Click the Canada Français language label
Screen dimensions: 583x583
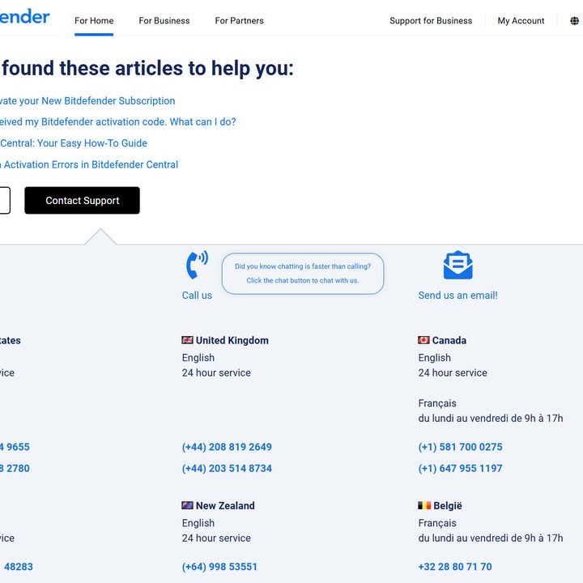[437, 403]
